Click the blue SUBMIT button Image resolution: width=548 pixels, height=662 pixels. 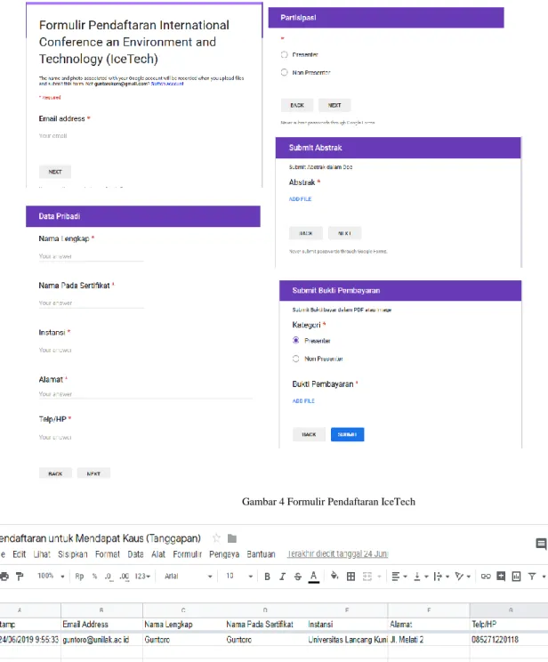point(348,434)
